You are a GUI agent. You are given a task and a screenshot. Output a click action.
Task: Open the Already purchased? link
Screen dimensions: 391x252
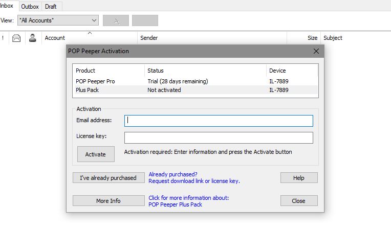click(x=173, y=174)
